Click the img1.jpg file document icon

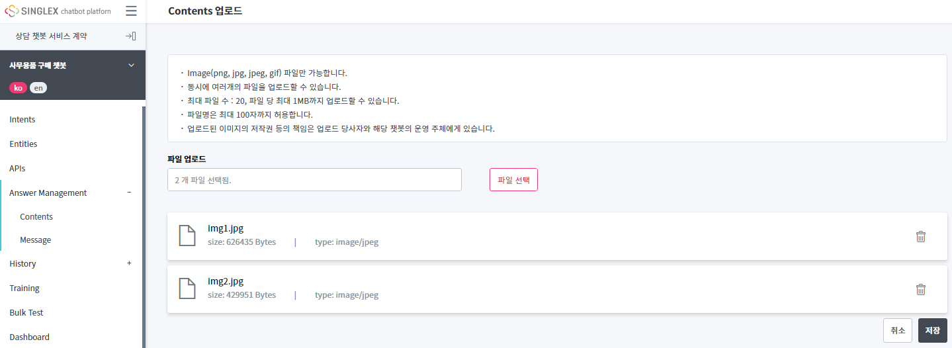[x=188, y=236]
